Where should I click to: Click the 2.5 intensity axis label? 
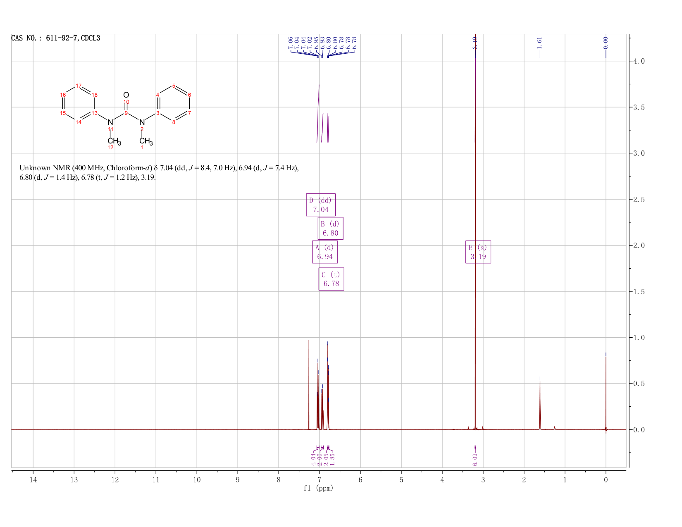pos(639,199)
